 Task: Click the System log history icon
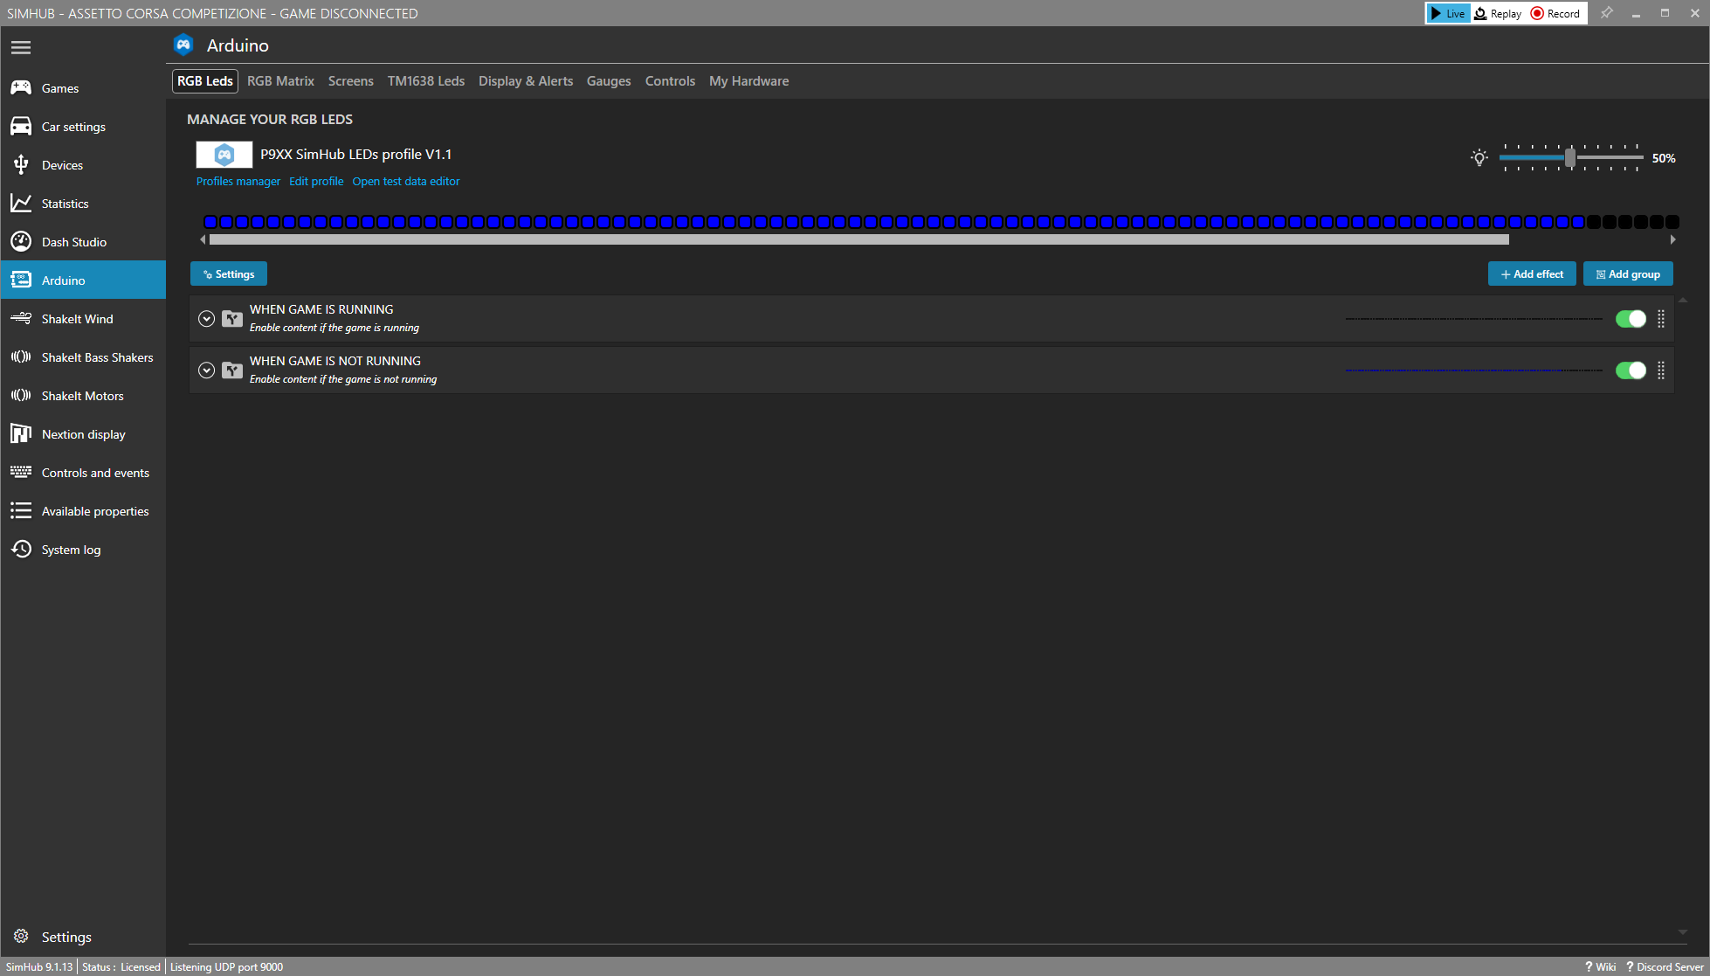pyautogui.click(x=21, y=549)
